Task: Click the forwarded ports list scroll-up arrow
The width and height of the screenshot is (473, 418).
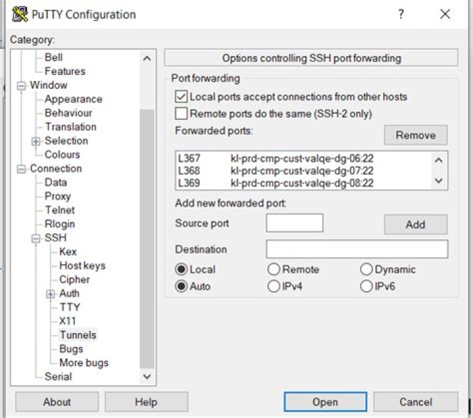Action: click(439, 160)
